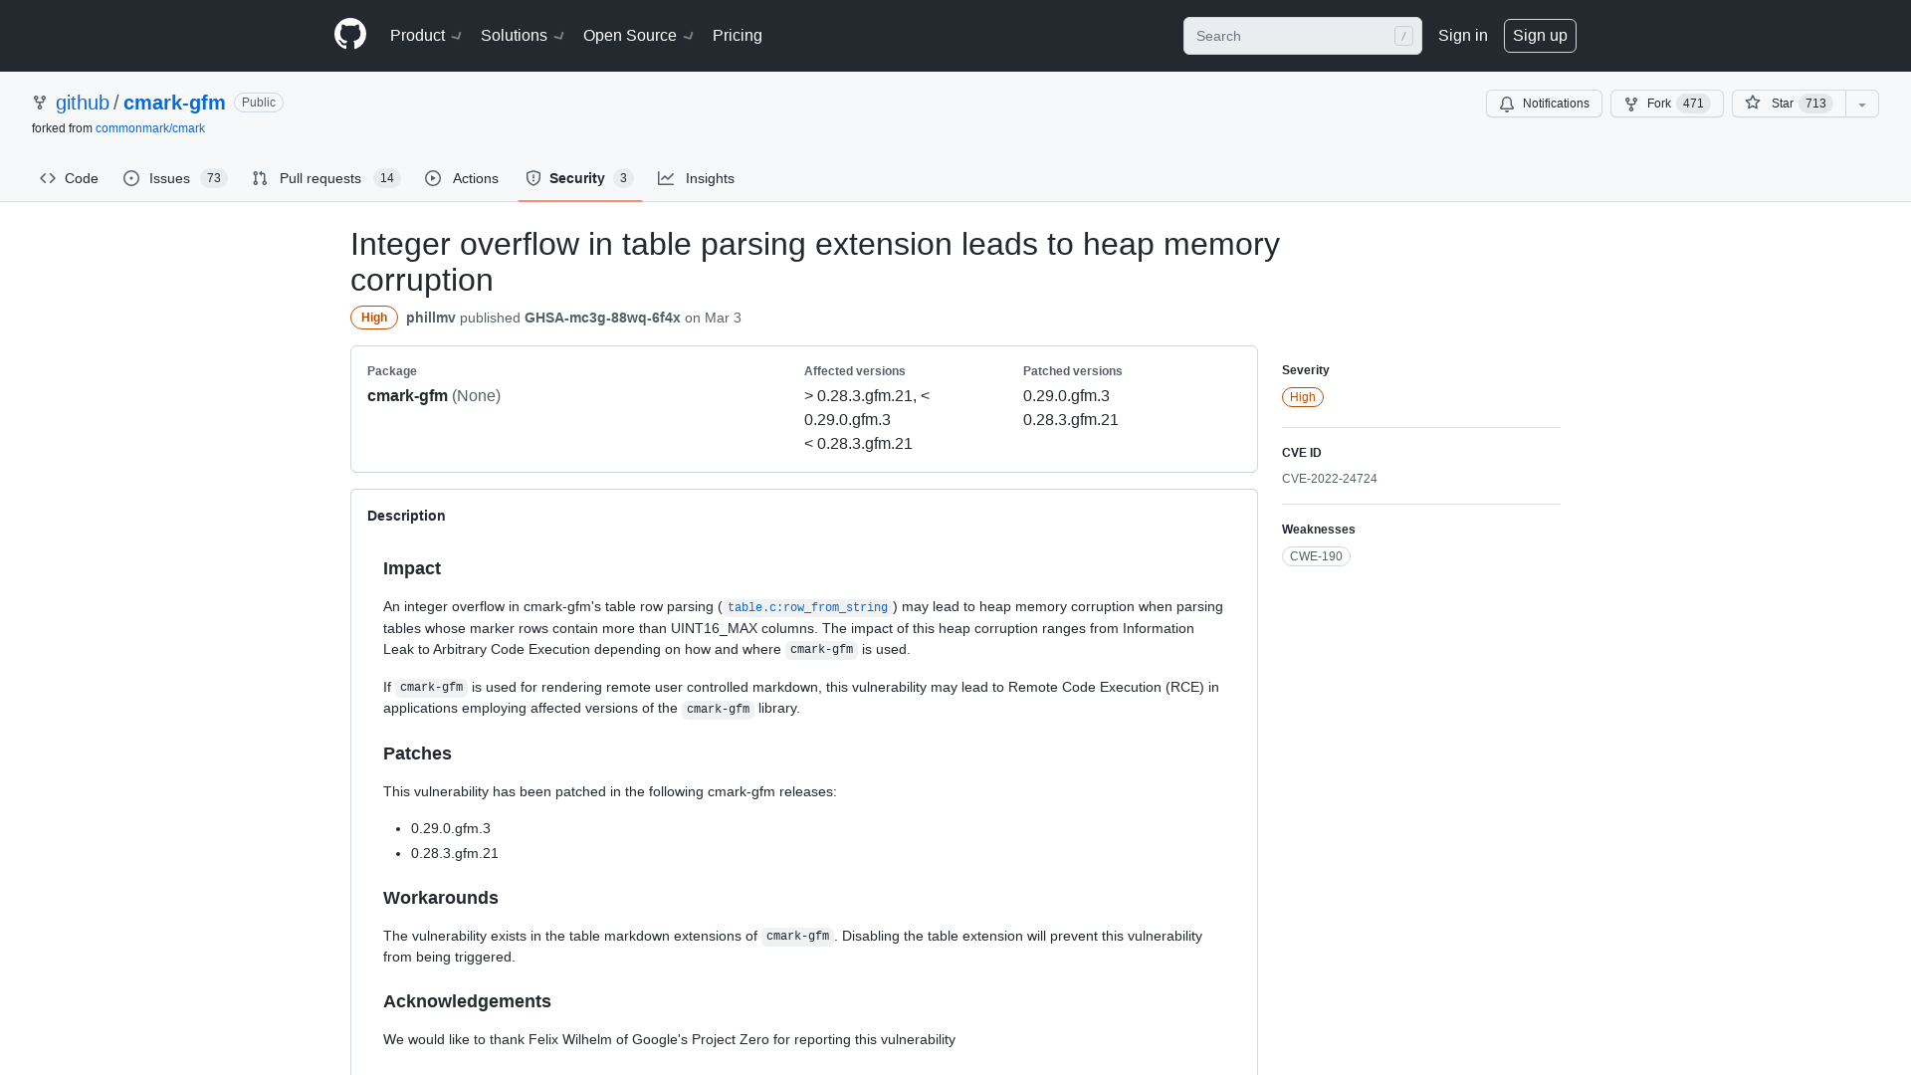Click the Notifications button label

pyautogui.click(x=1556, y=104)
